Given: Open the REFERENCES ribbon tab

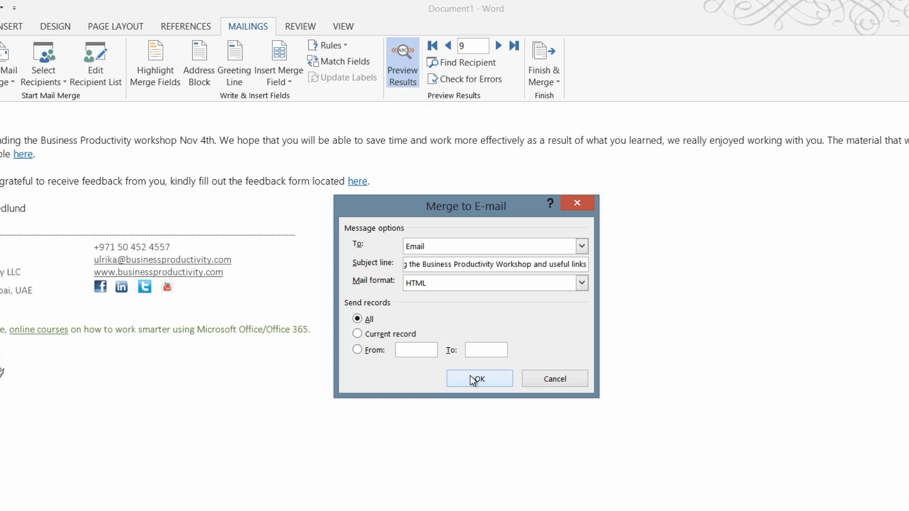Looking at the screenshot, I should tap(186, 26).
